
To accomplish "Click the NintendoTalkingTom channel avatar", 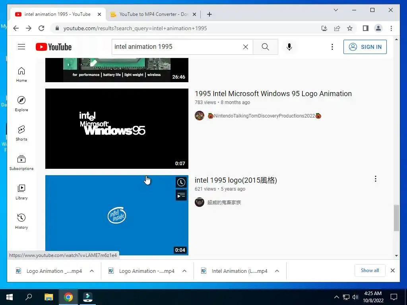I will 200,116.
